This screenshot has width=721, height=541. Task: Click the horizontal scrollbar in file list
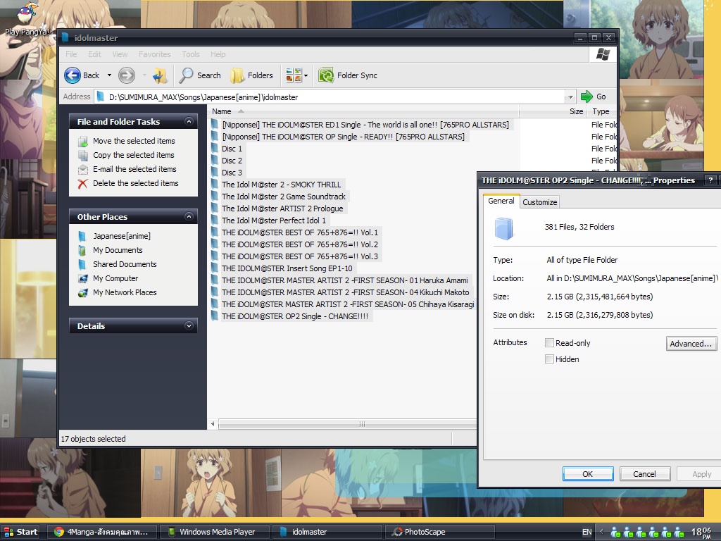(x=347, y=424)
